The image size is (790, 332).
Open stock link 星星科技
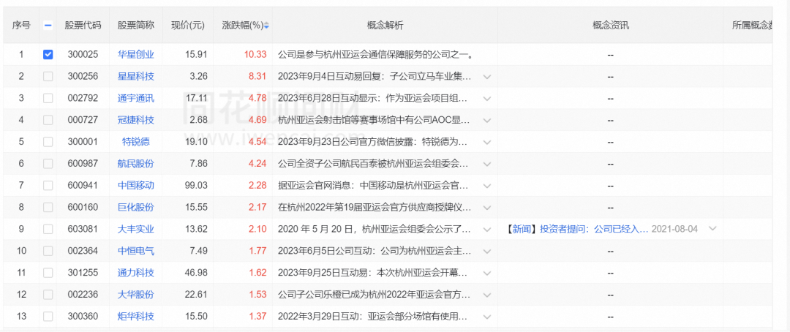[136, 76]
